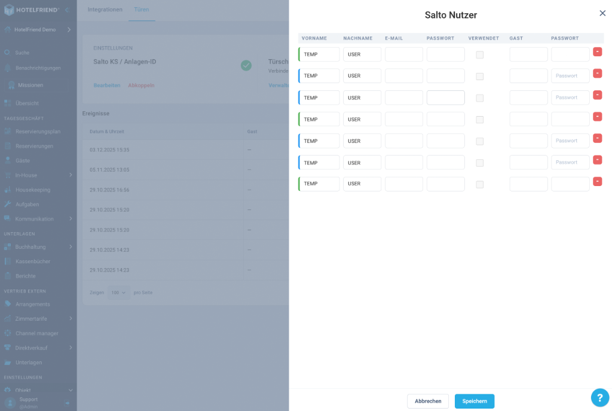Click the Arrangements tag icon
Image resolution: width=612 pixels, height=411 pixels.
[7, 303]
